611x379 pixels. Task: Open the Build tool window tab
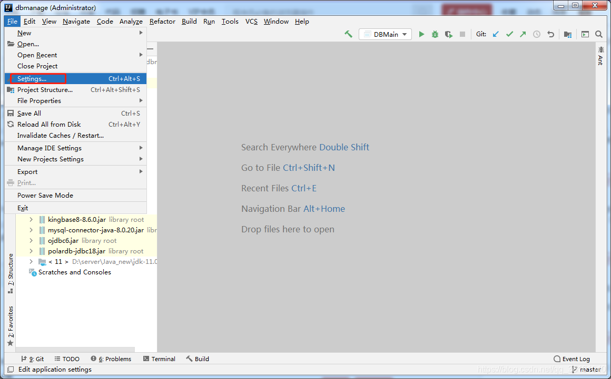(198, 359)
